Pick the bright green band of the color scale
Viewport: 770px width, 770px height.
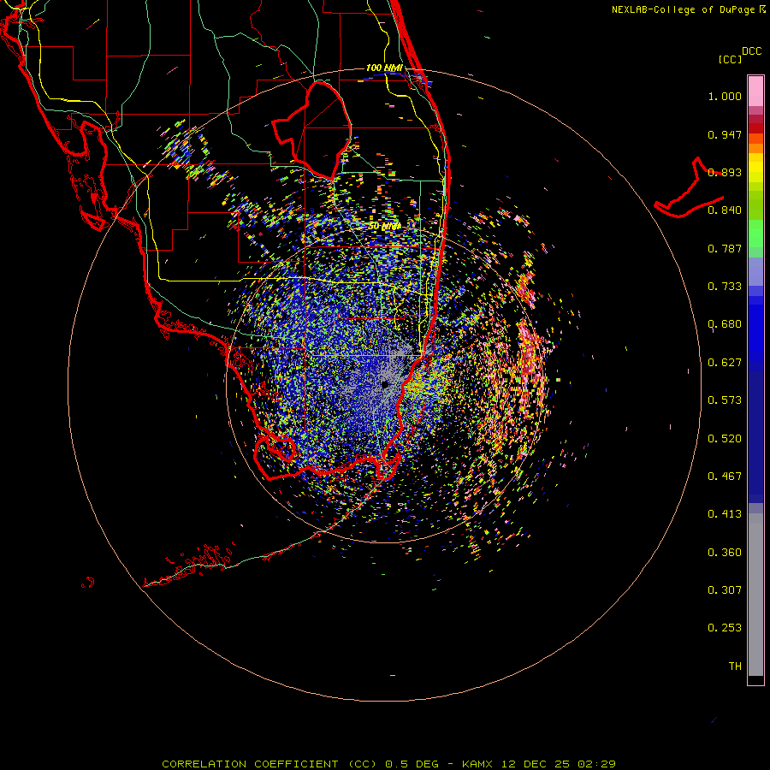tap(755, 234)
